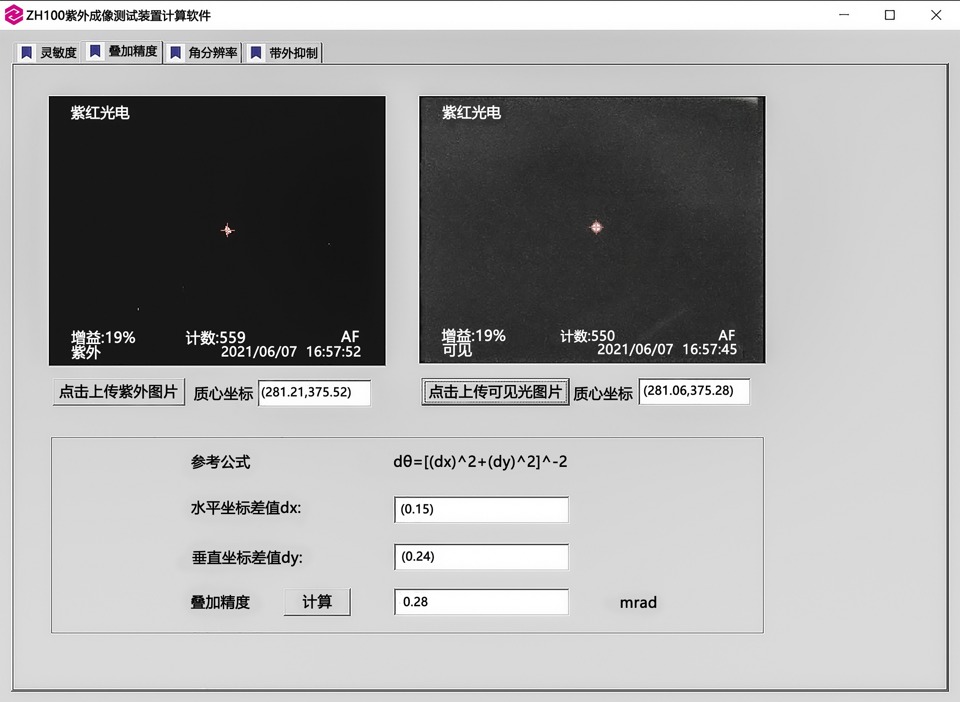Switch to the 灵敏度 tab

pos(58,53)
